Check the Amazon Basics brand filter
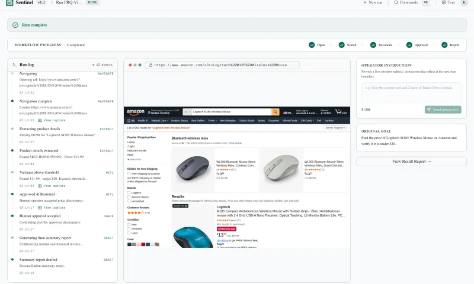This screenshot has width=474, height=284. click(129, 197)
